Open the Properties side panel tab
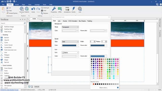 tap(160, 34)
